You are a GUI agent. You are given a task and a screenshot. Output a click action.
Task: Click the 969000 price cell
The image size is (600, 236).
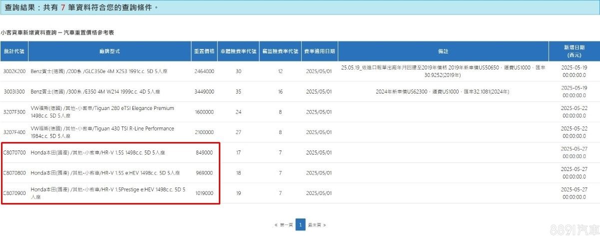(204, 173)
